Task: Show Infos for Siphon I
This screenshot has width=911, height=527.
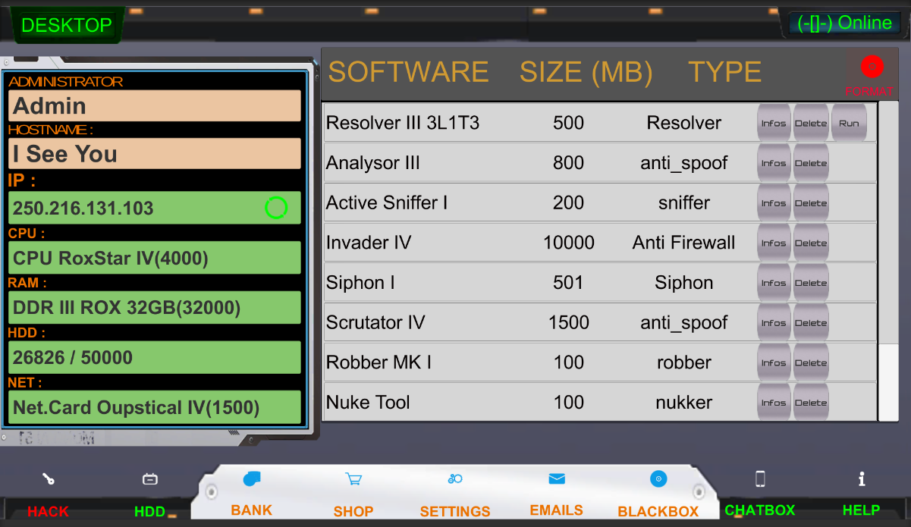Action: click(774, 283)
